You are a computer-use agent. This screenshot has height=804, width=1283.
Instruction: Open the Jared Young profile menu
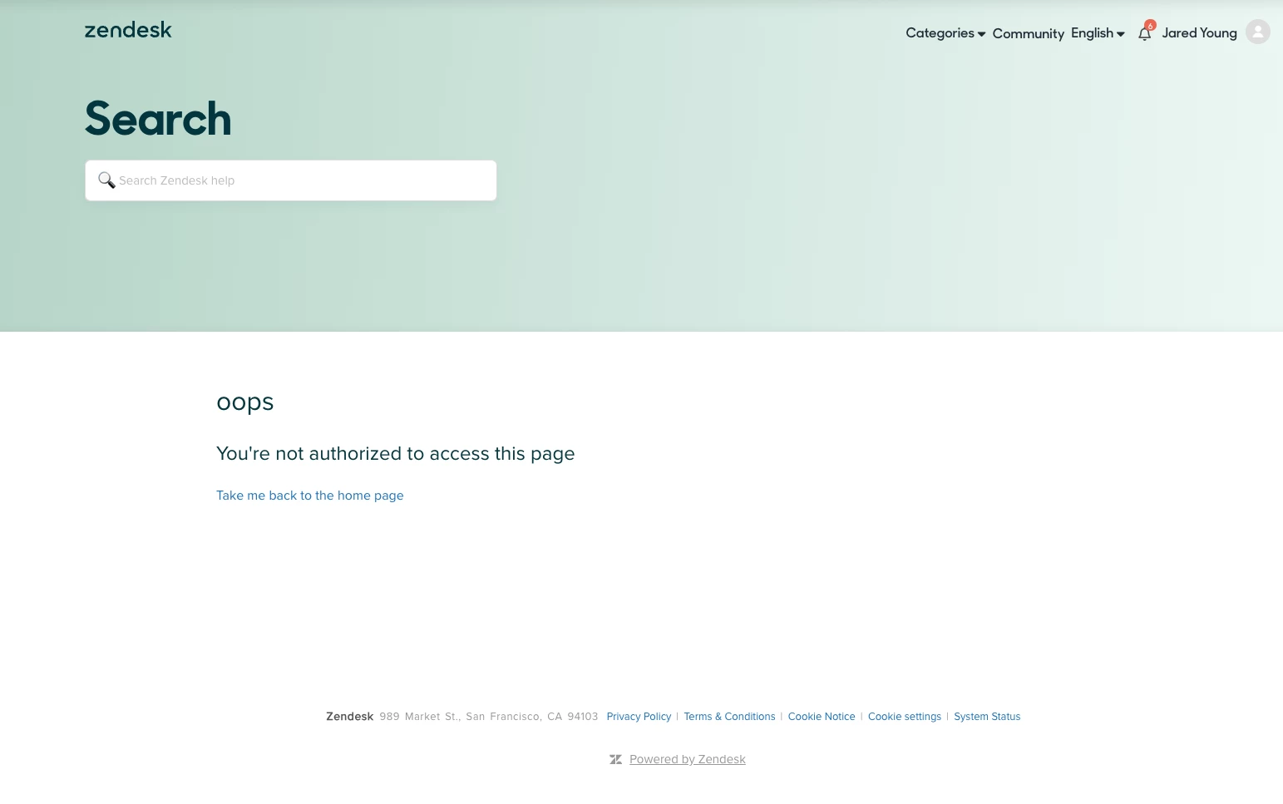[x=1199, y=33]
